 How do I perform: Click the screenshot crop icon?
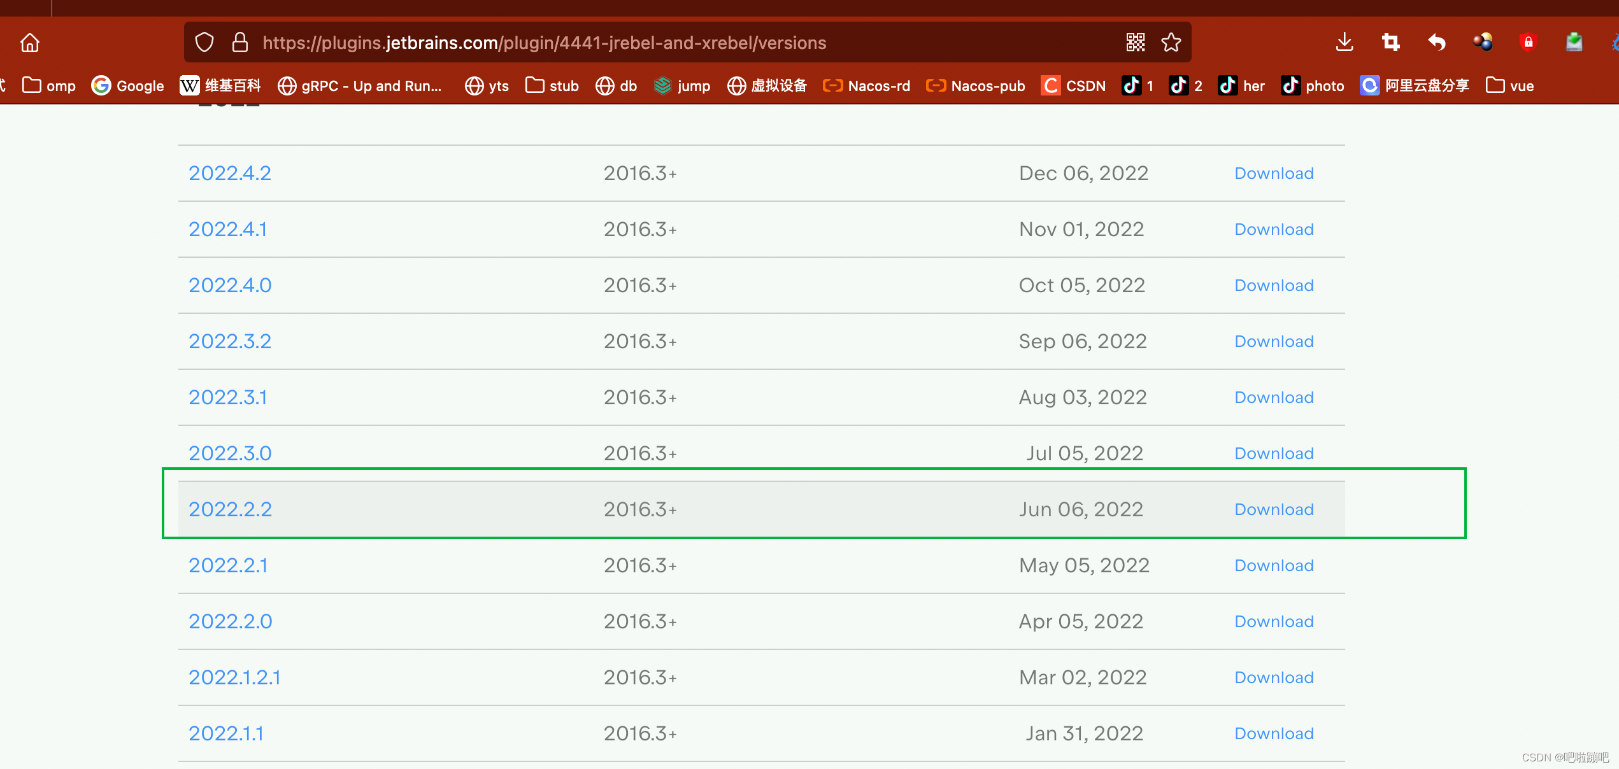(x=1390, y=43)
